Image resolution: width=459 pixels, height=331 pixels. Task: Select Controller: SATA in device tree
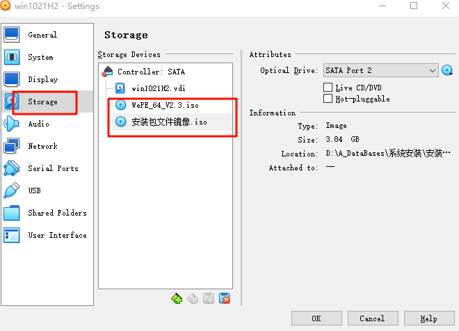[x=151, y=72]
